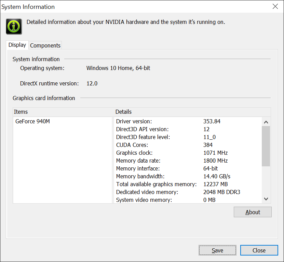Click Windows 10 Home, 64-bit text
The width and height of the screenshot is (284, 262).
pos(118,68)
